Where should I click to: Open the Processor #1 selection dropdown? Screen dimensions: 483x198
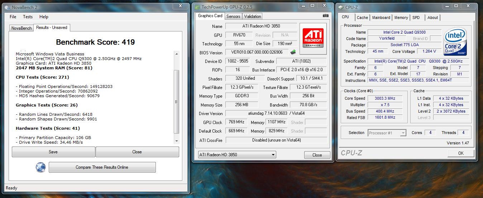click(x=387, y=133)
